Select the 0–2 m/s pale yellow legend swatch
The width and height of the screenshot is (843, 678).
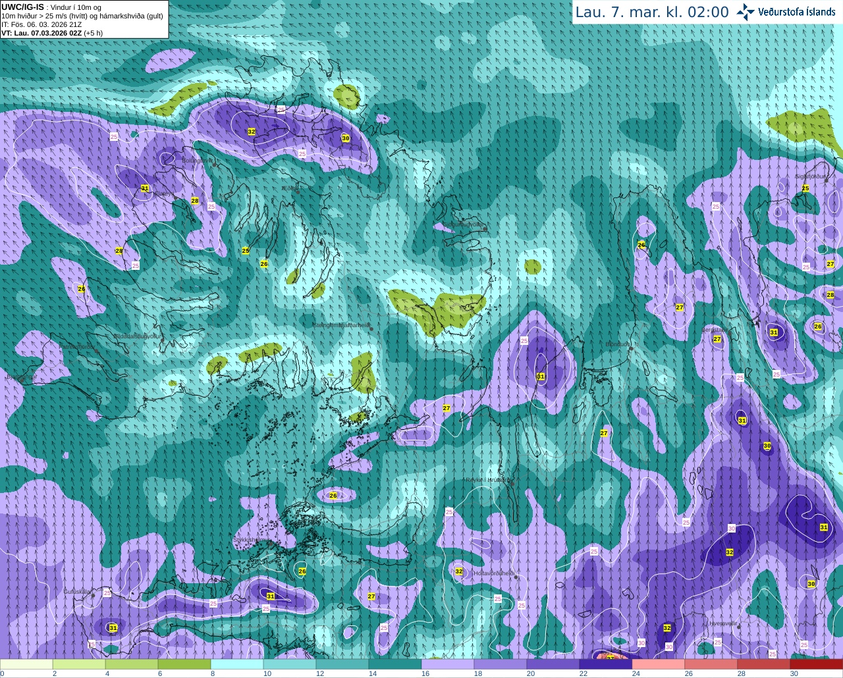pyautogui.click(x=26, y=664)
